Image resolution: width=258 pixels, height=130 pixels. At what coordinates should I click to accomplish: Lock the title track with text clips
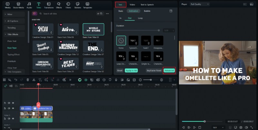point(5,108)
